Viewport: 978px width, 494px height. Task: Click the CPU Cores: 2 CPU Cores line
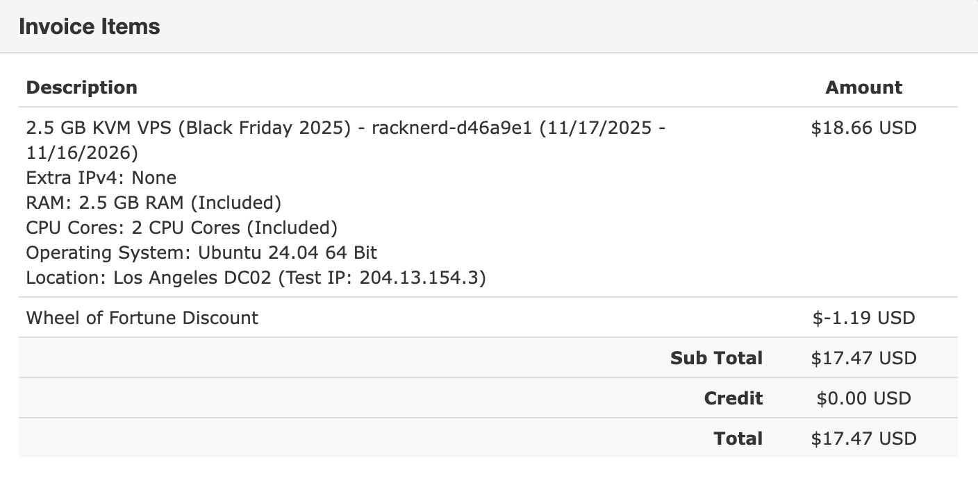pyautogui.click(x=181, y=228)
